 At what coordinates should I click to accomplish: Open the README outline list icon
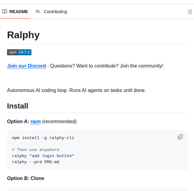[x=189, y=12]
